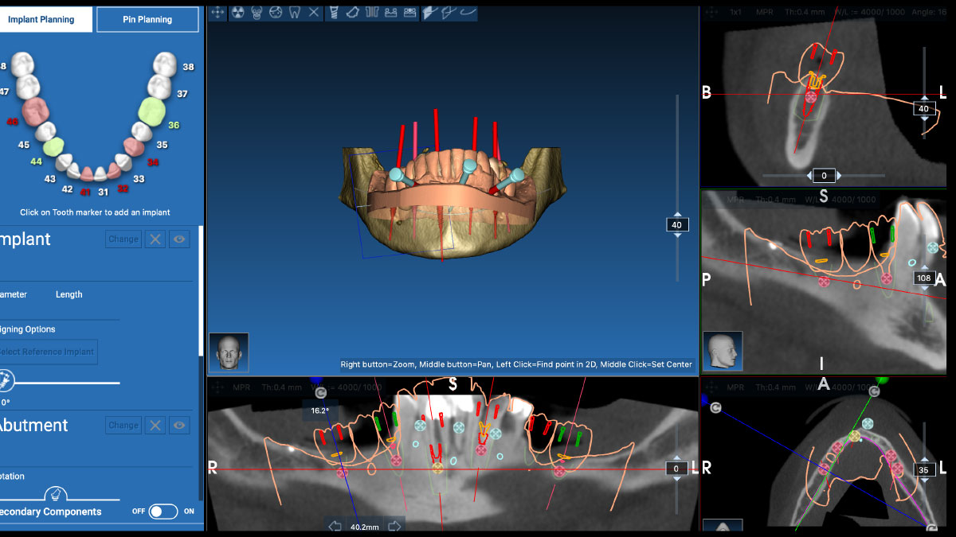Click right arrow next to 40.2mm
Viewport: 956px width, 537px height.
[x=394, y=526]
